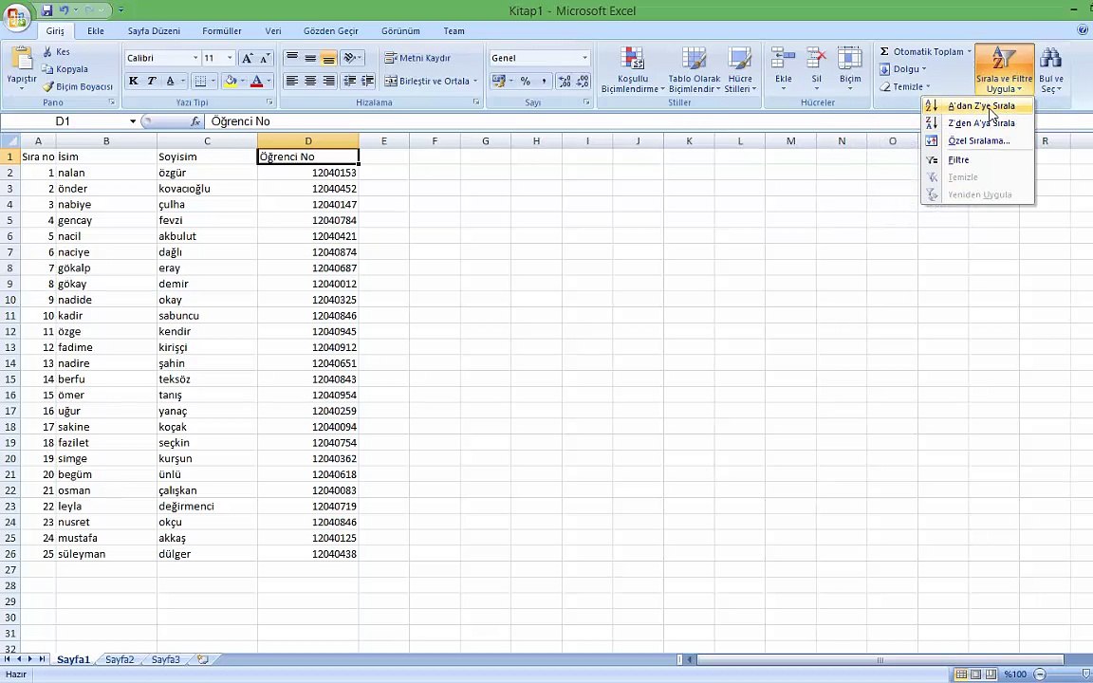1093x683 pixels.
Task: Apply the red font color A
Action: 256,81
